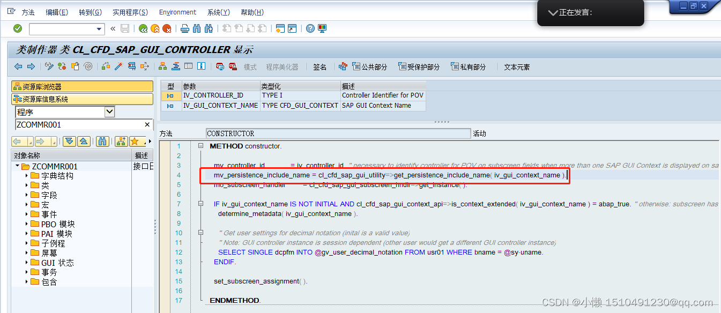Click the 资源库信息系统 button
The height and width of the screenshot is (313, 721).
[82, 99]
